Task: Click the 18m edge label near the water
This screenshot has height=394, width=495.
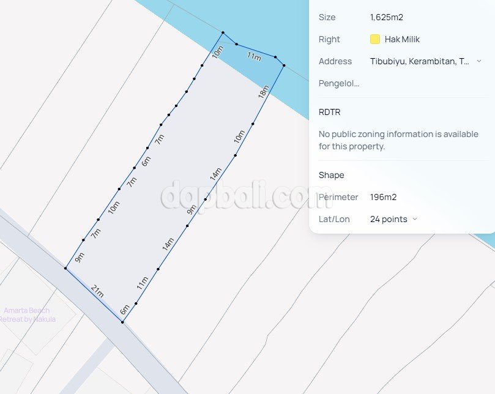Action: point(264,92)
